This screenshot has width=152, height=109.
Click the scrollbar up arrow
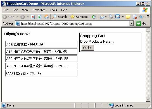coord(148,30)
